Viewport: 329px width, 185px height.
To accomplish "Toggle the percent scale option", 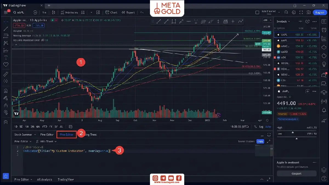I will (x=255, y=127).
